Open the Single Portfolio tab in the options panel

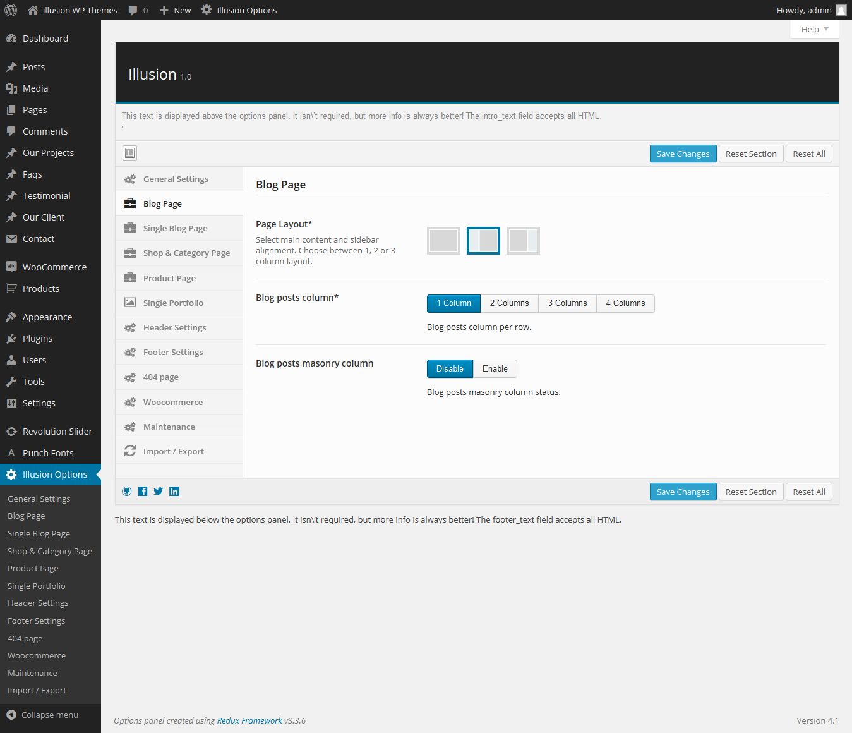point(179,303)
